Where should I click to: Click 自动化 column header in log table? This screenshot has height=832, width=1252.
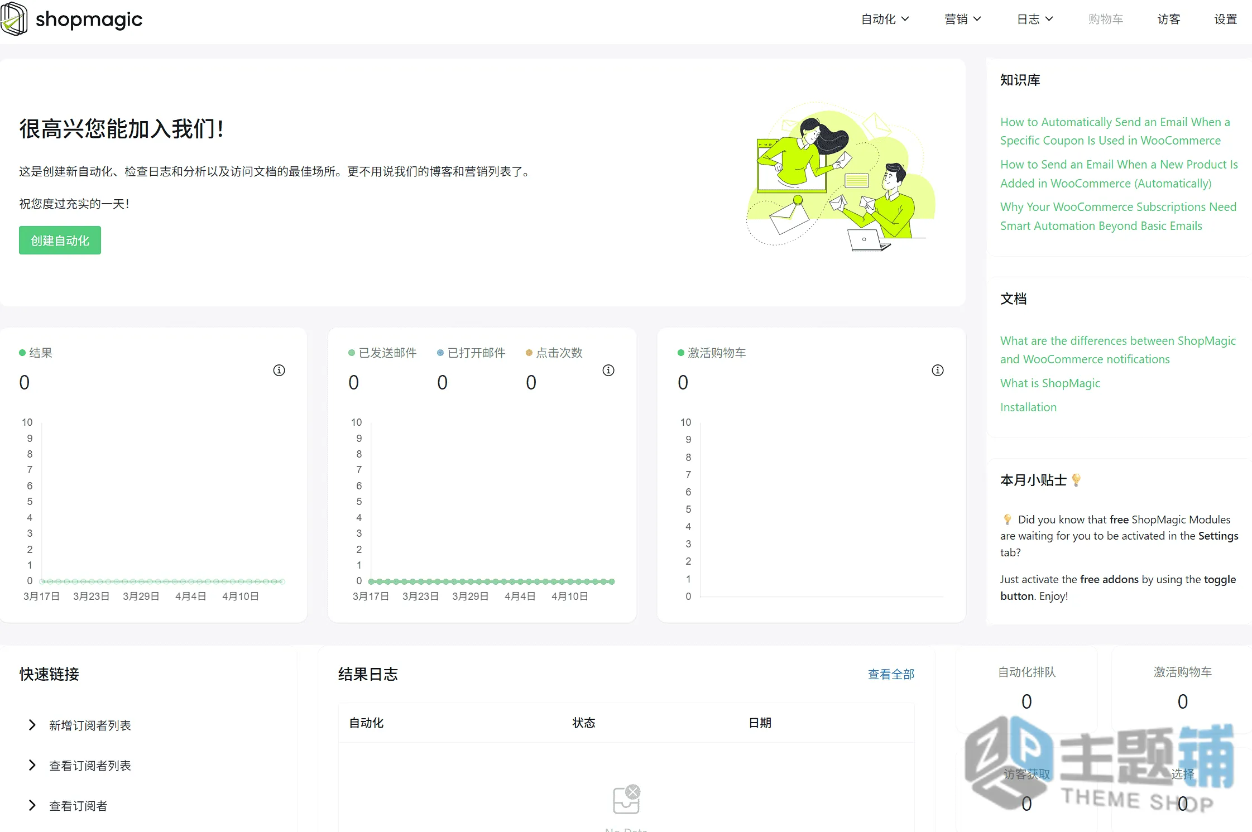[366, 723]
